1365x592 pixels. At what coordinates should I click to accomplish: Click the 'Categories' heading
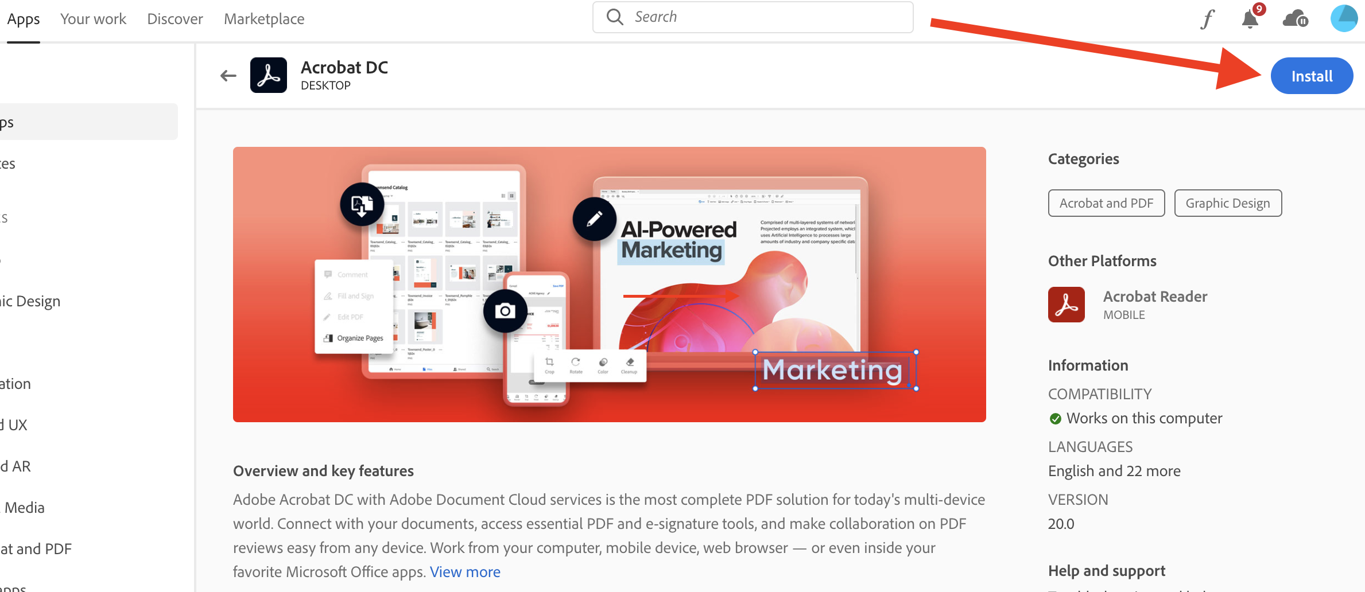(1084, 159)
